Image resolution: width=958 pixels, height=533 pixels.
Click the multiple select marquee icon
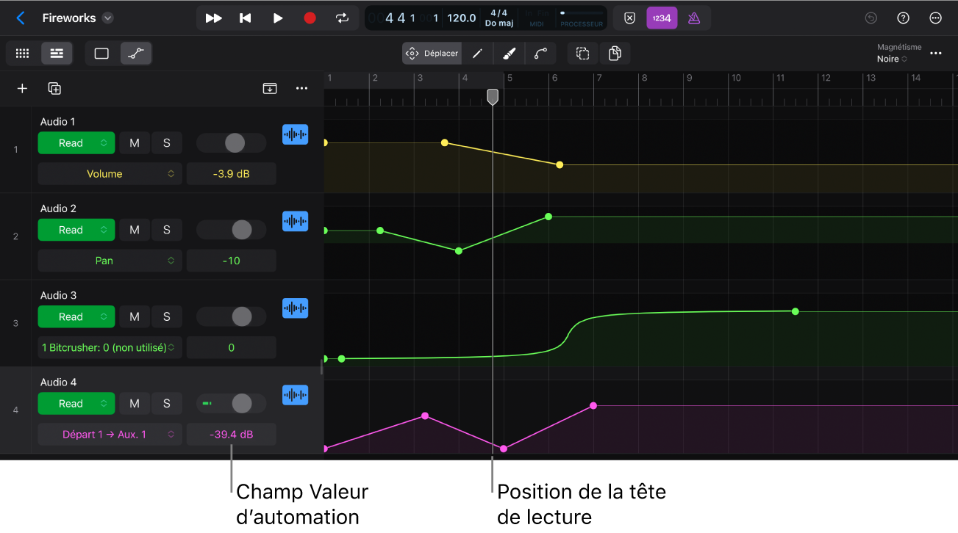click(582, 54)
